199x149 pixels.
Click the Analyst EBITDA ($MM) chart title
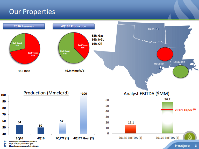coord(147,94)
